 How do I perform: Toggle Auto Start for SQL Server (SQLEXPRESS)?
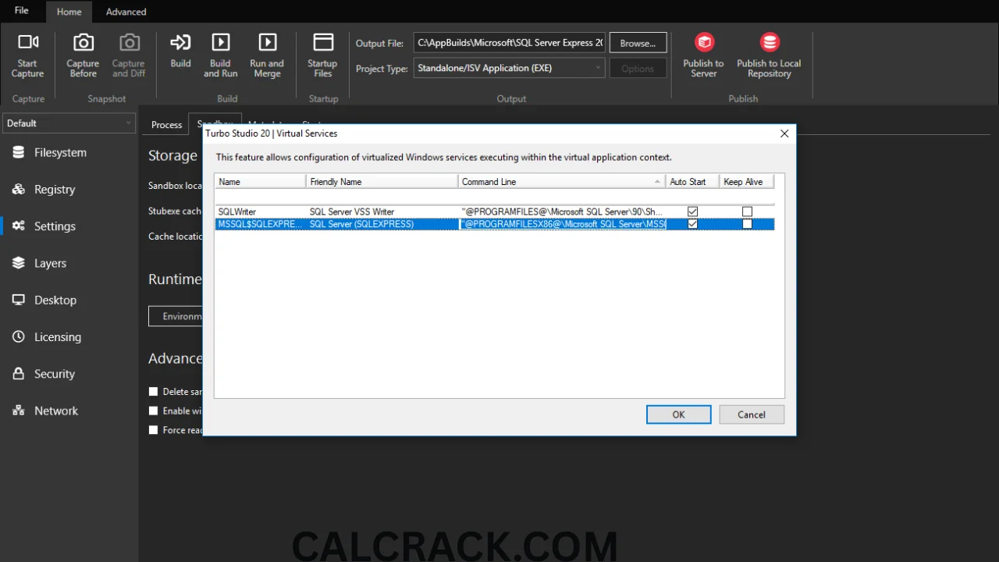coord(692,224)
